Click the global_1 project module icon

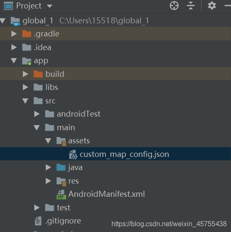click(15, 21)
